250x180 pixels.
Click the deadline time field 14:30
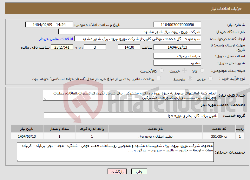pyautogui.click(x=129, y=47)
